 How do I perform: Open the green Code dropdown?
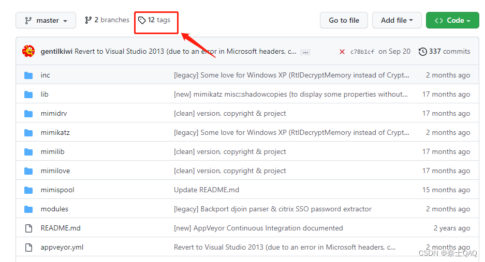tap(452, 20)
